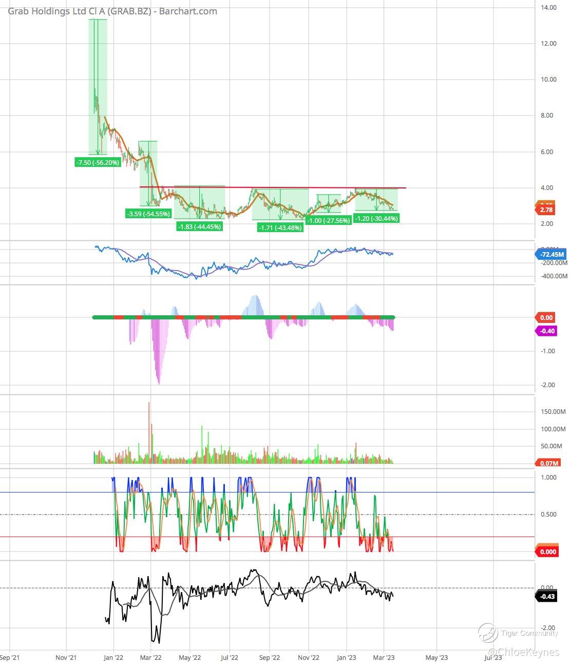Click the 14.00 price axis label
This screenshot has height=665, width=570.
point(548,8)
